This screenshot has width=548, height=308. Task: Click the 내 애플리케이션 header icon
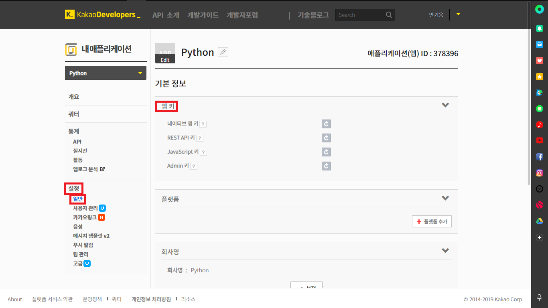(x=71, y=49)
